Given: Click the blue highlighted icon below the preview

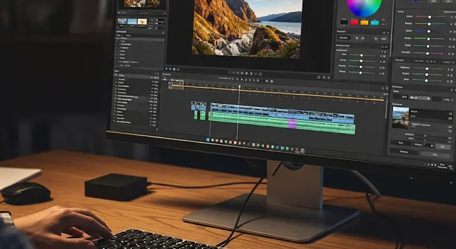Looking at the screenshot, I should (166, 69).
